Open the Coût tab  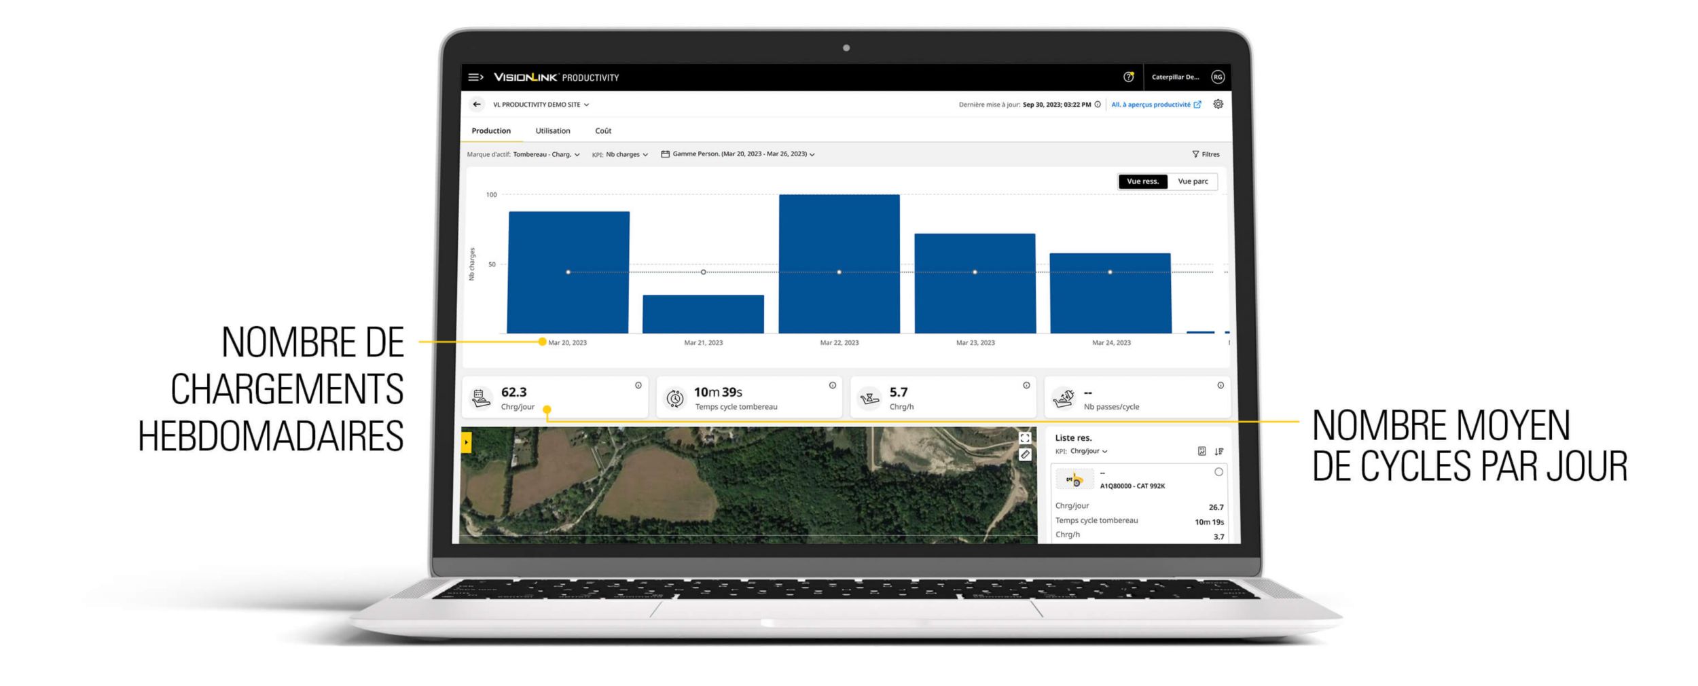602,131
